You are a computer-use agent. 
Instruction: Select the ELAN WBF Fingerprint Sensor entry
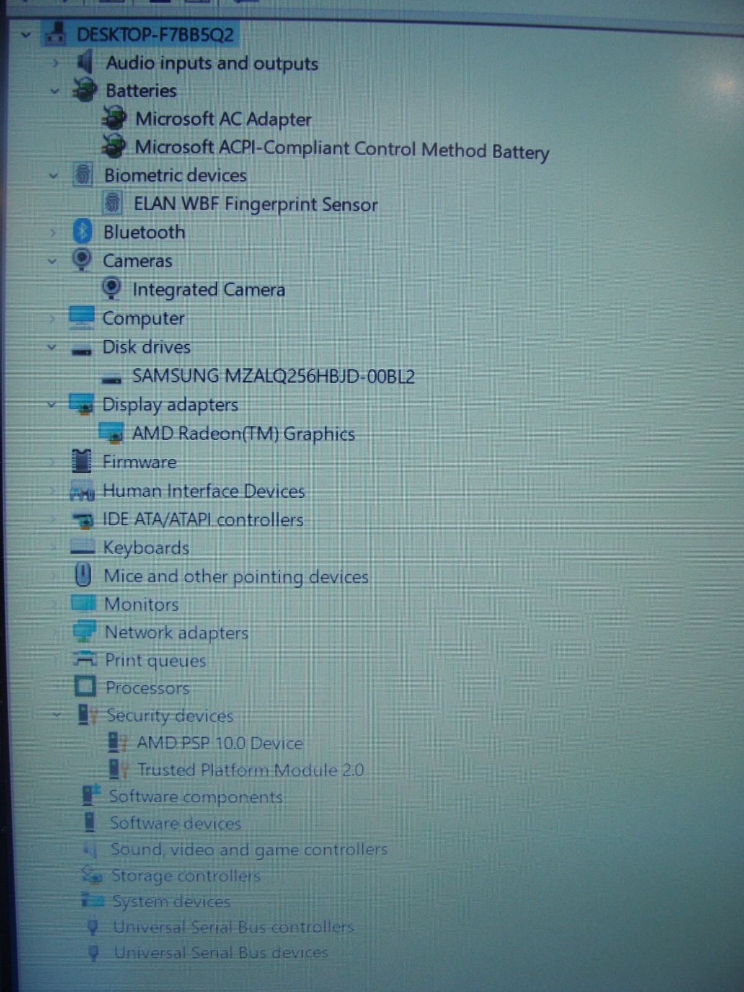tap(255, 204)
